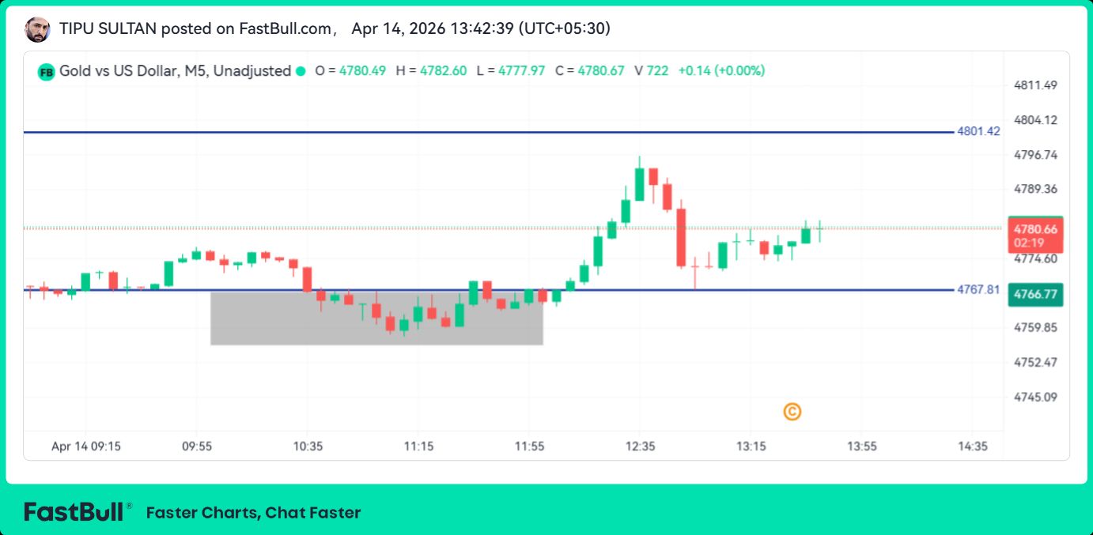
Task: Click the FB logo beside the chart title
Action: pos(46,71)
